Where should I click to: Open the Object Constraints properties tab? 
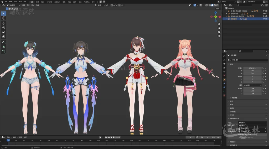pos(224,87)
